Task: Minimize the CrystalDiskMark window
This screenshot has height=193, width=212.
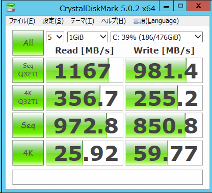Action: [166, 6]
